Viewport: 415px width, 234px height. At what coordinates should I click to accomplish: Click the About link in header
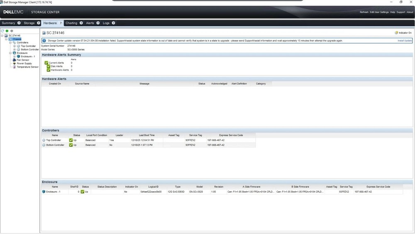tap(410, 12)
